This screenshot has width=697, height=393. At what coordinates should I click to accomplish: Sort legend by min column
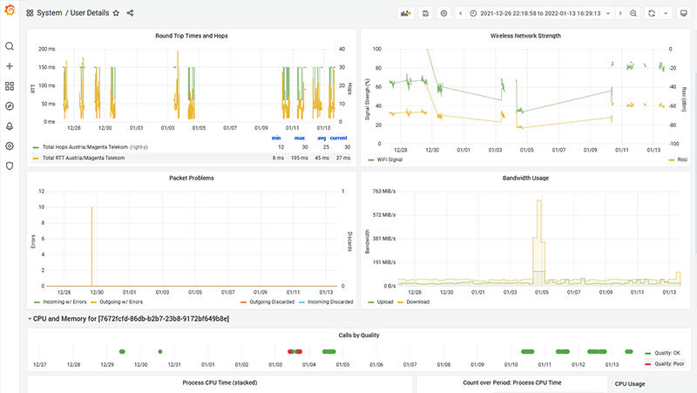276,138
